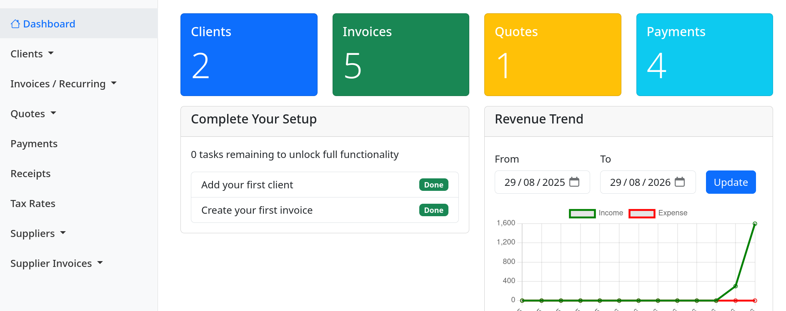Viewport: 786px width, 311px height.
Task: Toggle Expense series in chart legend
Action: point(658,213)
